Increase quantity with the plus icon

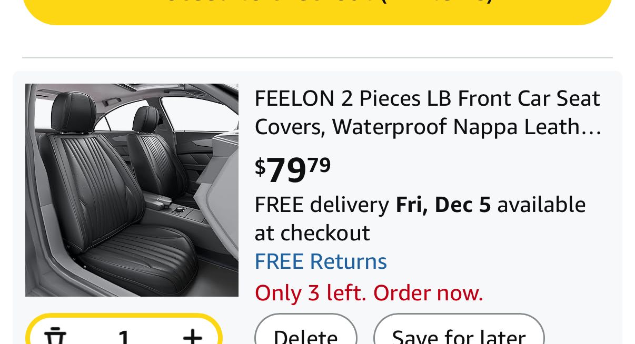coord(193,336)
